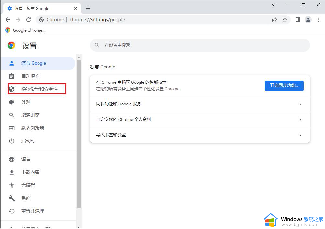Open 无障碍 settings
Viewport: 325px width, 229px height.
38,185
